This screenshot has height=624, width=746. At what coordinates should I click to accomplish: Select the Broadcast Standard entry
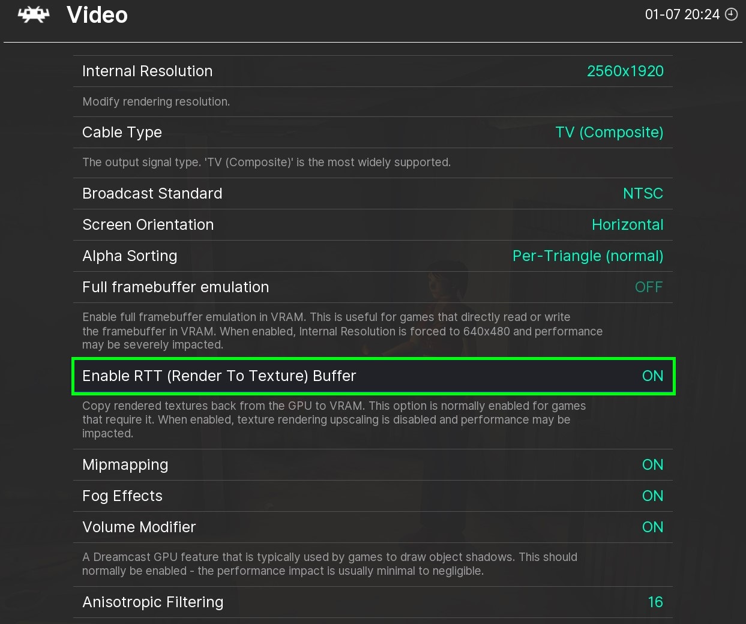point(152,194)
